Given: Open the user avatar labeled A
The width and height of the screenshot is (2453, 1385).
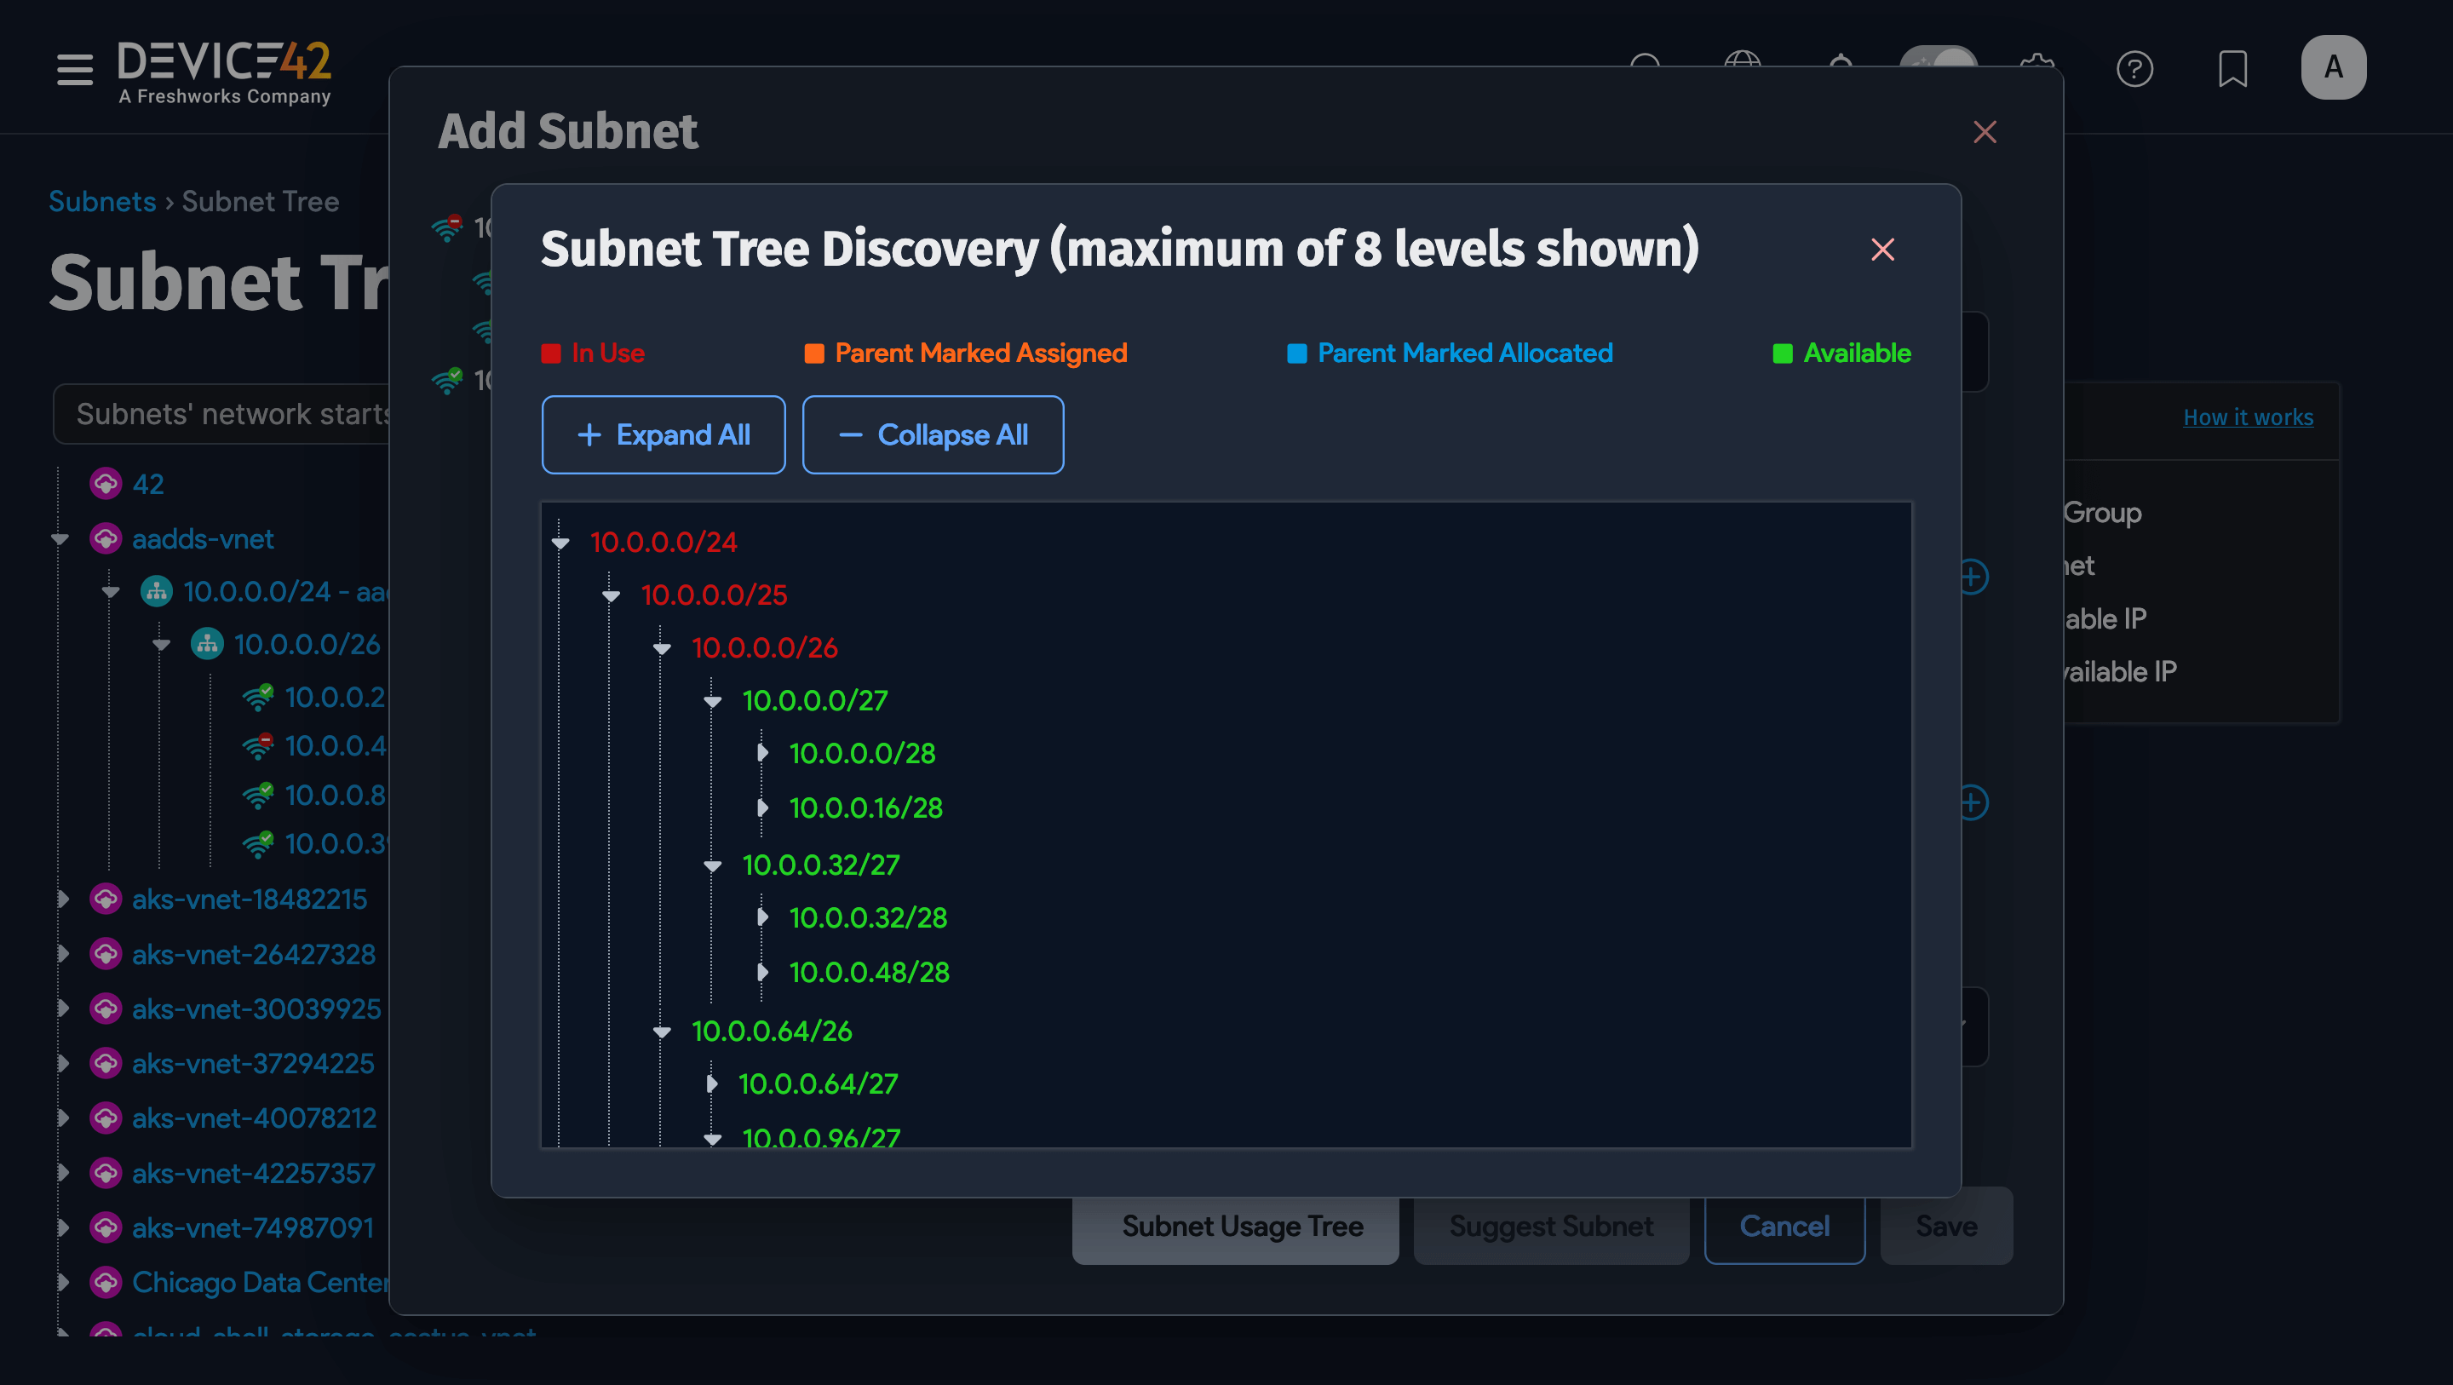Looking at the screenshot, I should tap(2333, 66).
